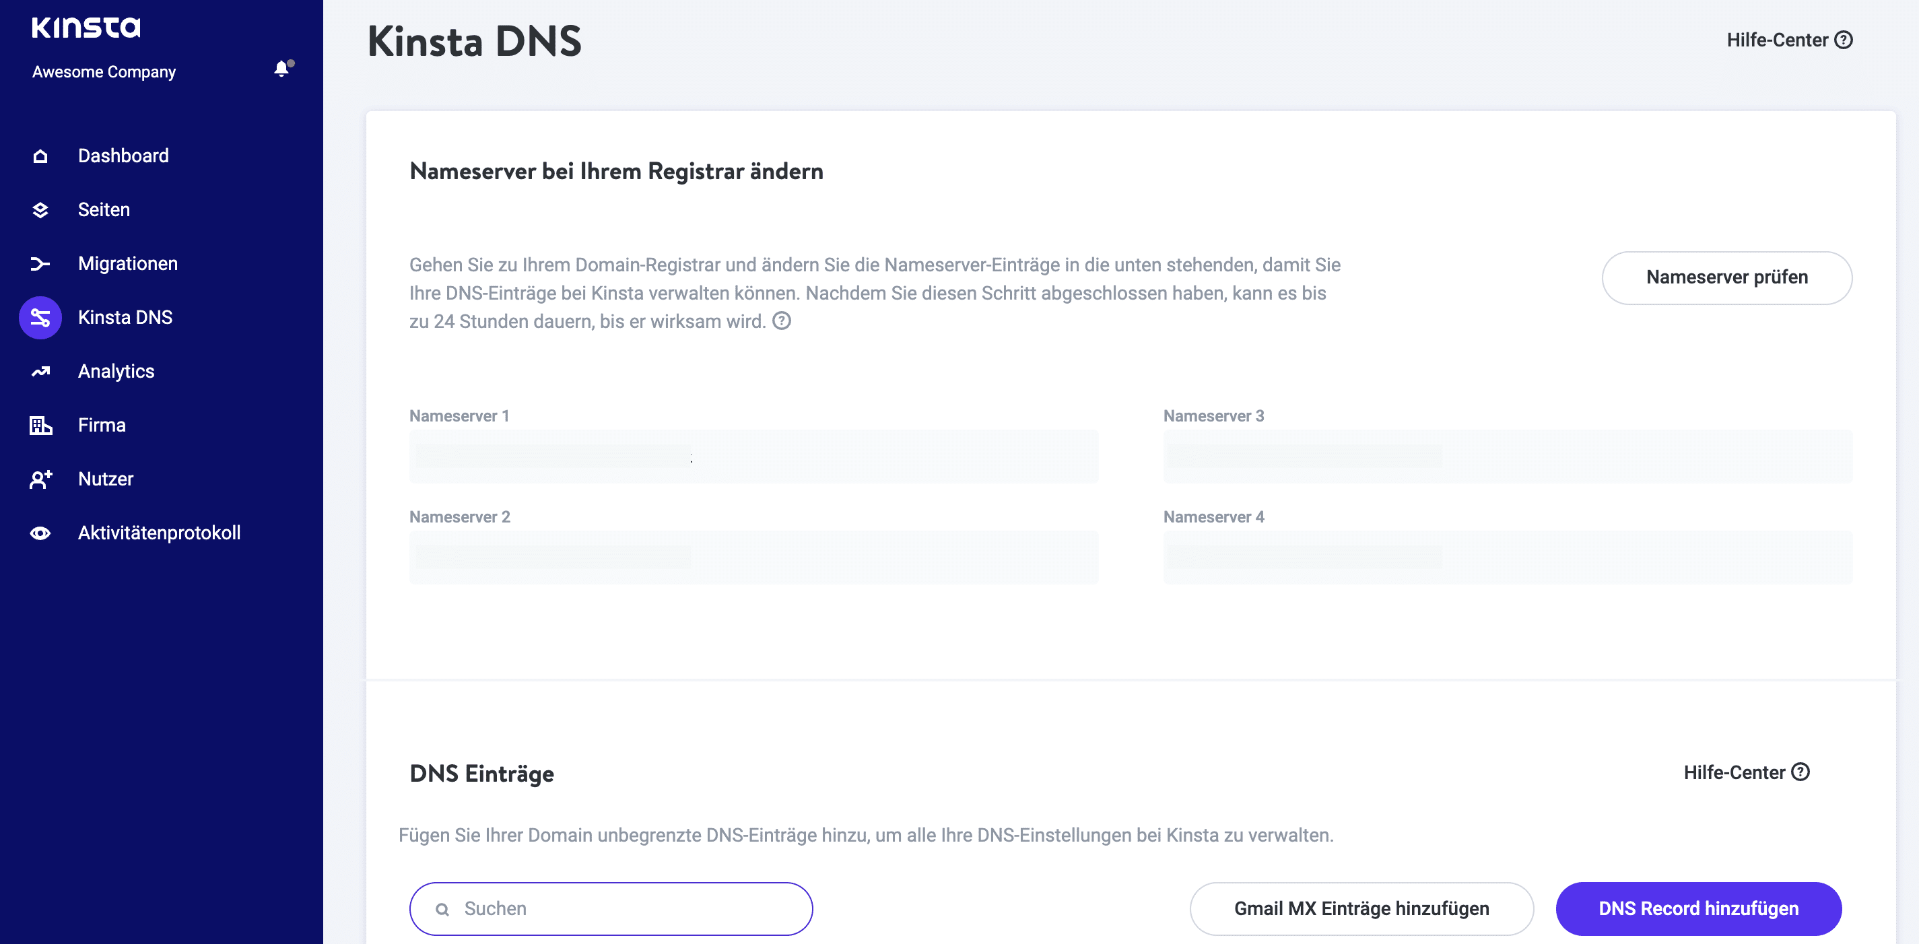Click Gmail MX Einträge hinzufügen
The height and width of the screenshot is (944, 1919).
click(1361, 908)
